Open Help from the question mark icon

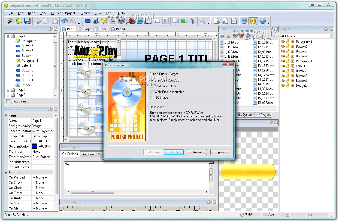click(262, 21)
